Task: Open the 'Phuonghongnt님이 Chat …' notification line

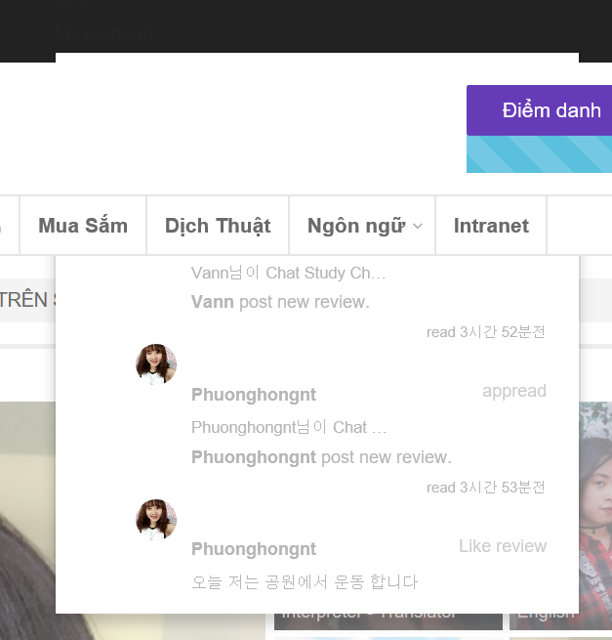Action: (289, 427)
